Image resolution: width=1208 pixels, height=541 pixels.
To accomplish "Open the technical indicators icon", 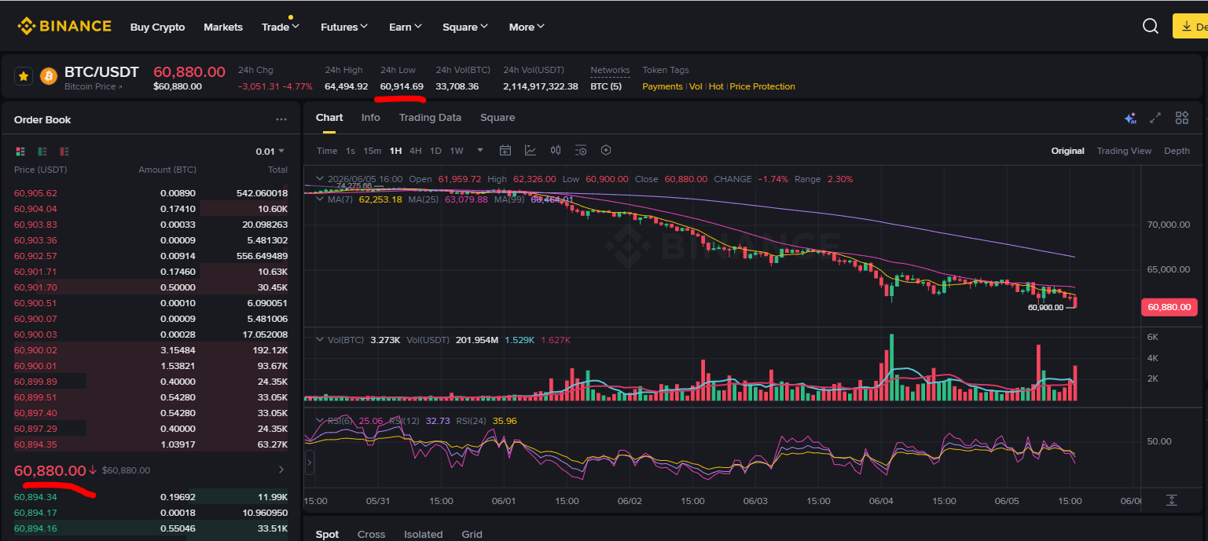I will 531,151.
